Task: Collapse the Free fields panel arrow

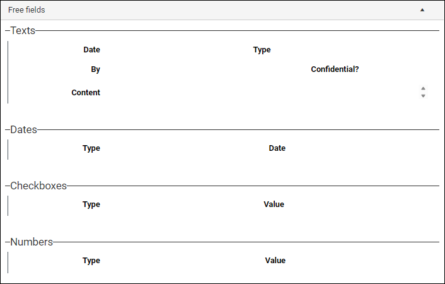Action: (x=422, y=10)
